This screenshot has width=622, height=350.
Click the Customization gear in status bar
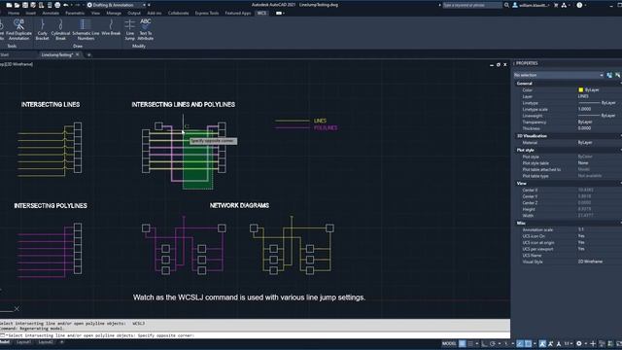579,343
